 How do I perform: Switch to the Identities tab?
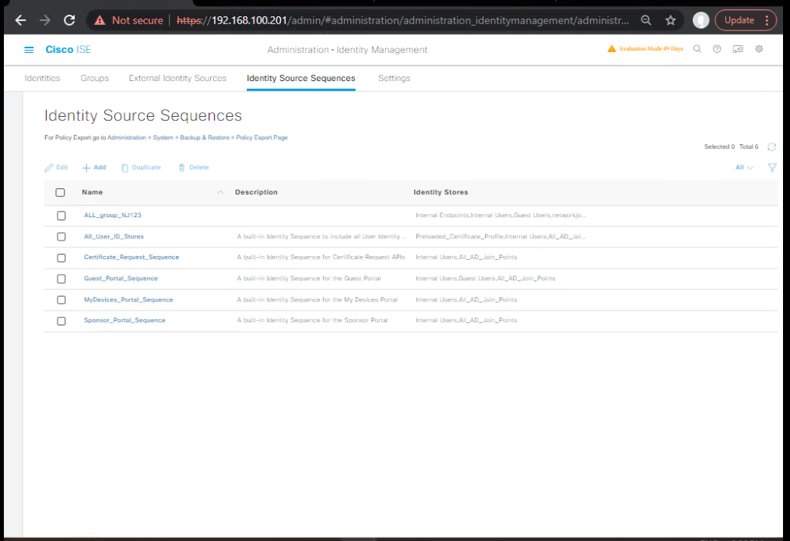42,78
